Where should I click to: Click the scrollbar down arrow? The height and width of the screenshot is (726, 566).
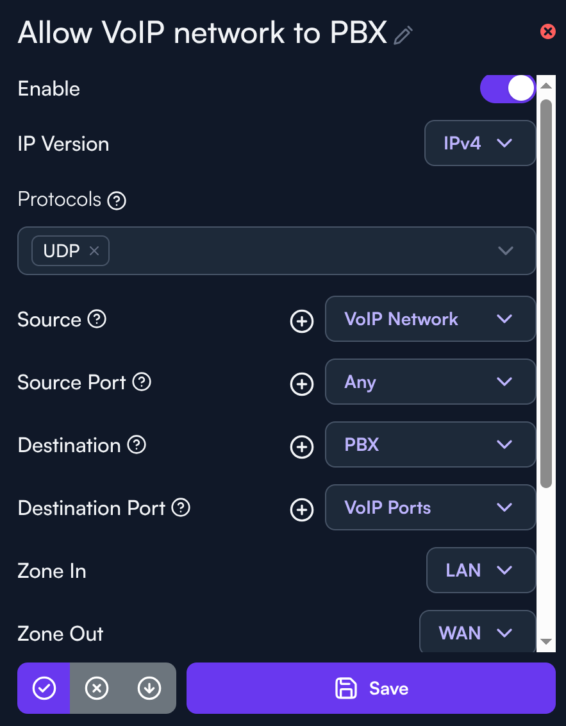(x=546, y=641)
